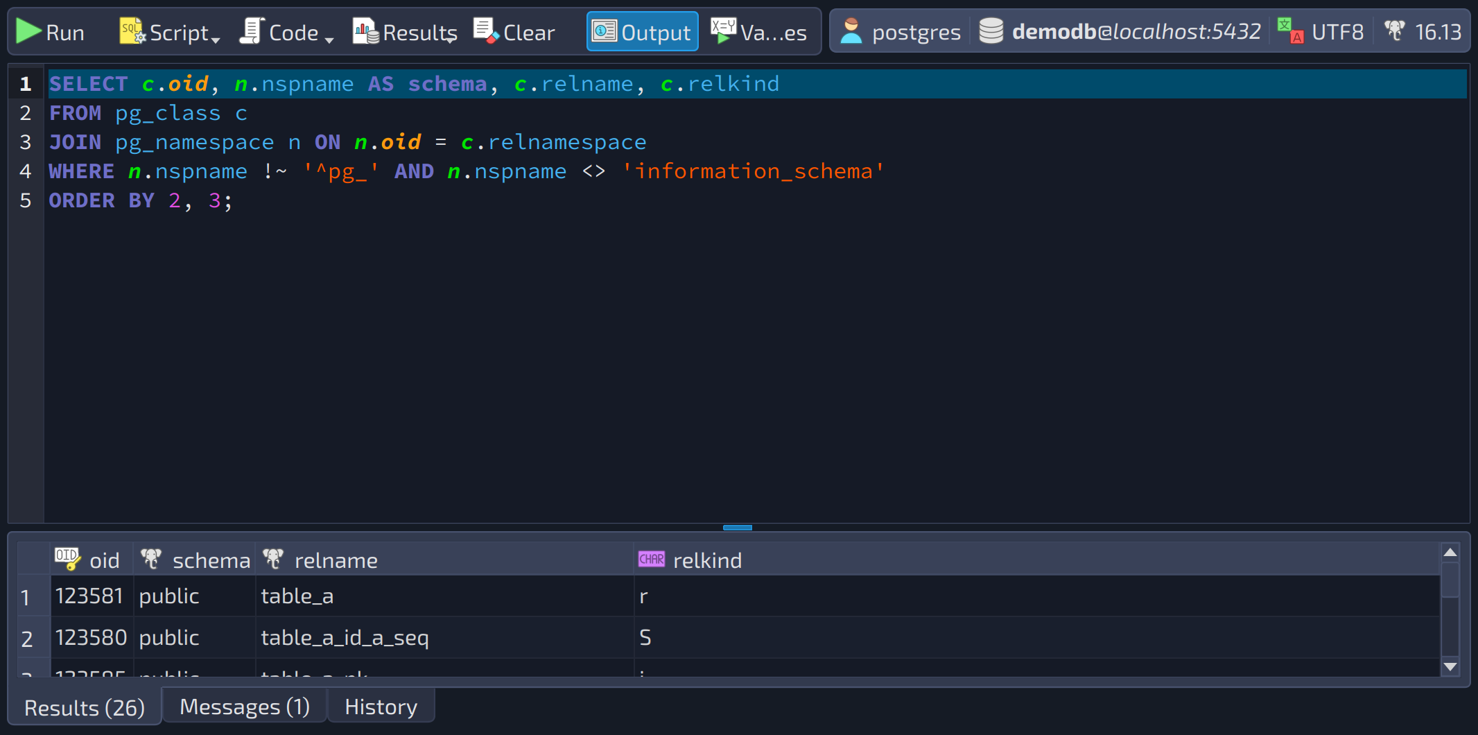Open the Messages (1) tab
The image size is (1478, 735).
click(245, 707)
